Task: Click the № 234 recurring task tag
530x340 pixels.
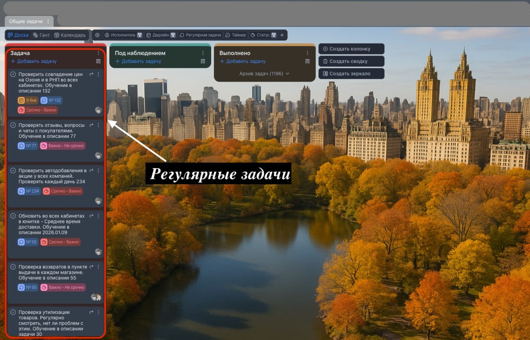Action: [29, 191]
